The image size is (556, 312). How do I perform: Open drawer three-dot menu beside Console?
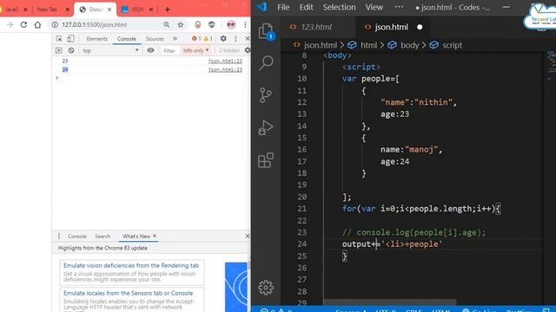click(x=59, y=236)
